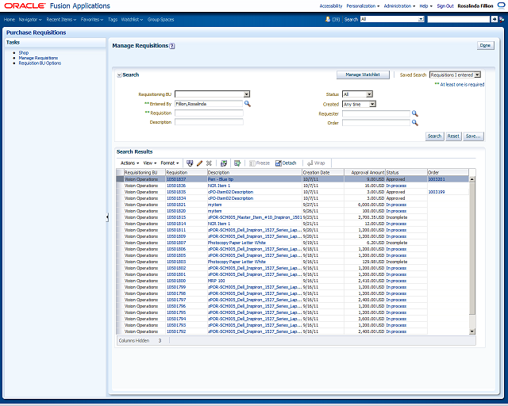Click the magnifier next to Entered By
Viewport: 508px width, 406px height.
pyautogui.click(x=248, y=104)
